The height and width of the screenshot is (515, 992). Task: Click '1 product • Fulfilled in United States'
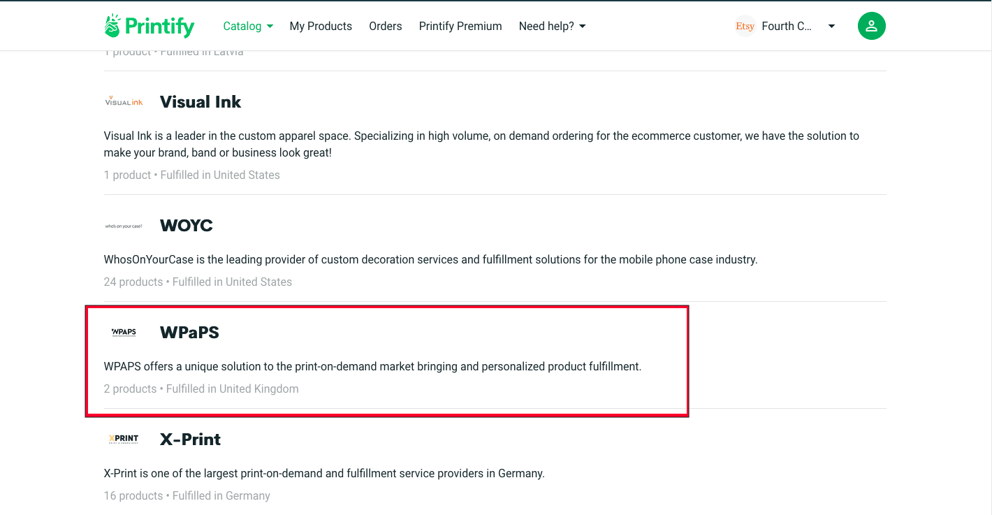click(192, 175)
